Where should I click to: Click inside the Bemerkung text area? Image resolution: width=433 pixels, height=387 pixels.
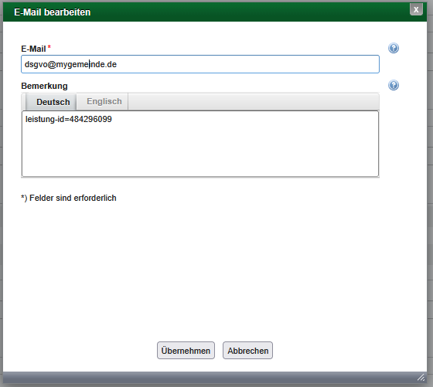pos(200,144)
